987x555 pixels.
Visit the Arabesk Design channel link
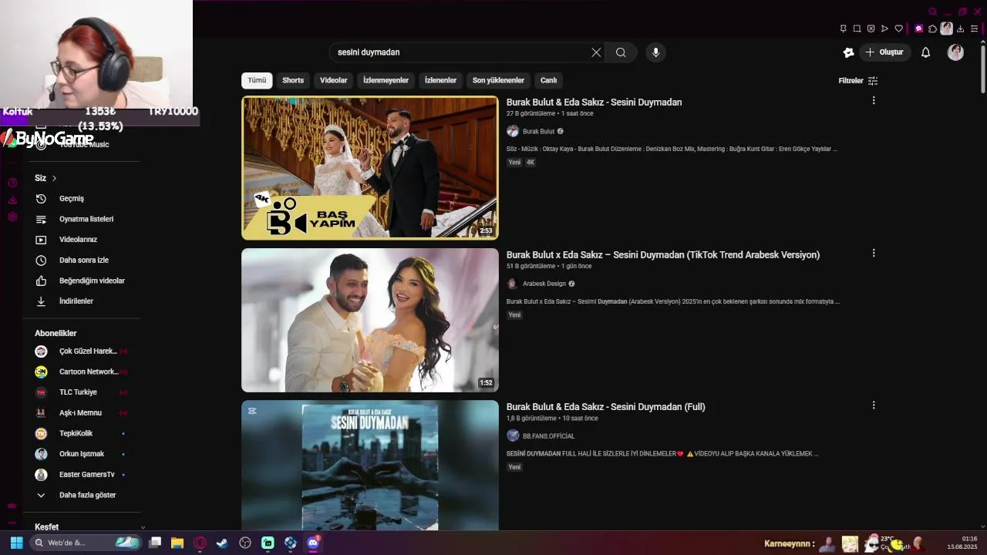(544, 284)
